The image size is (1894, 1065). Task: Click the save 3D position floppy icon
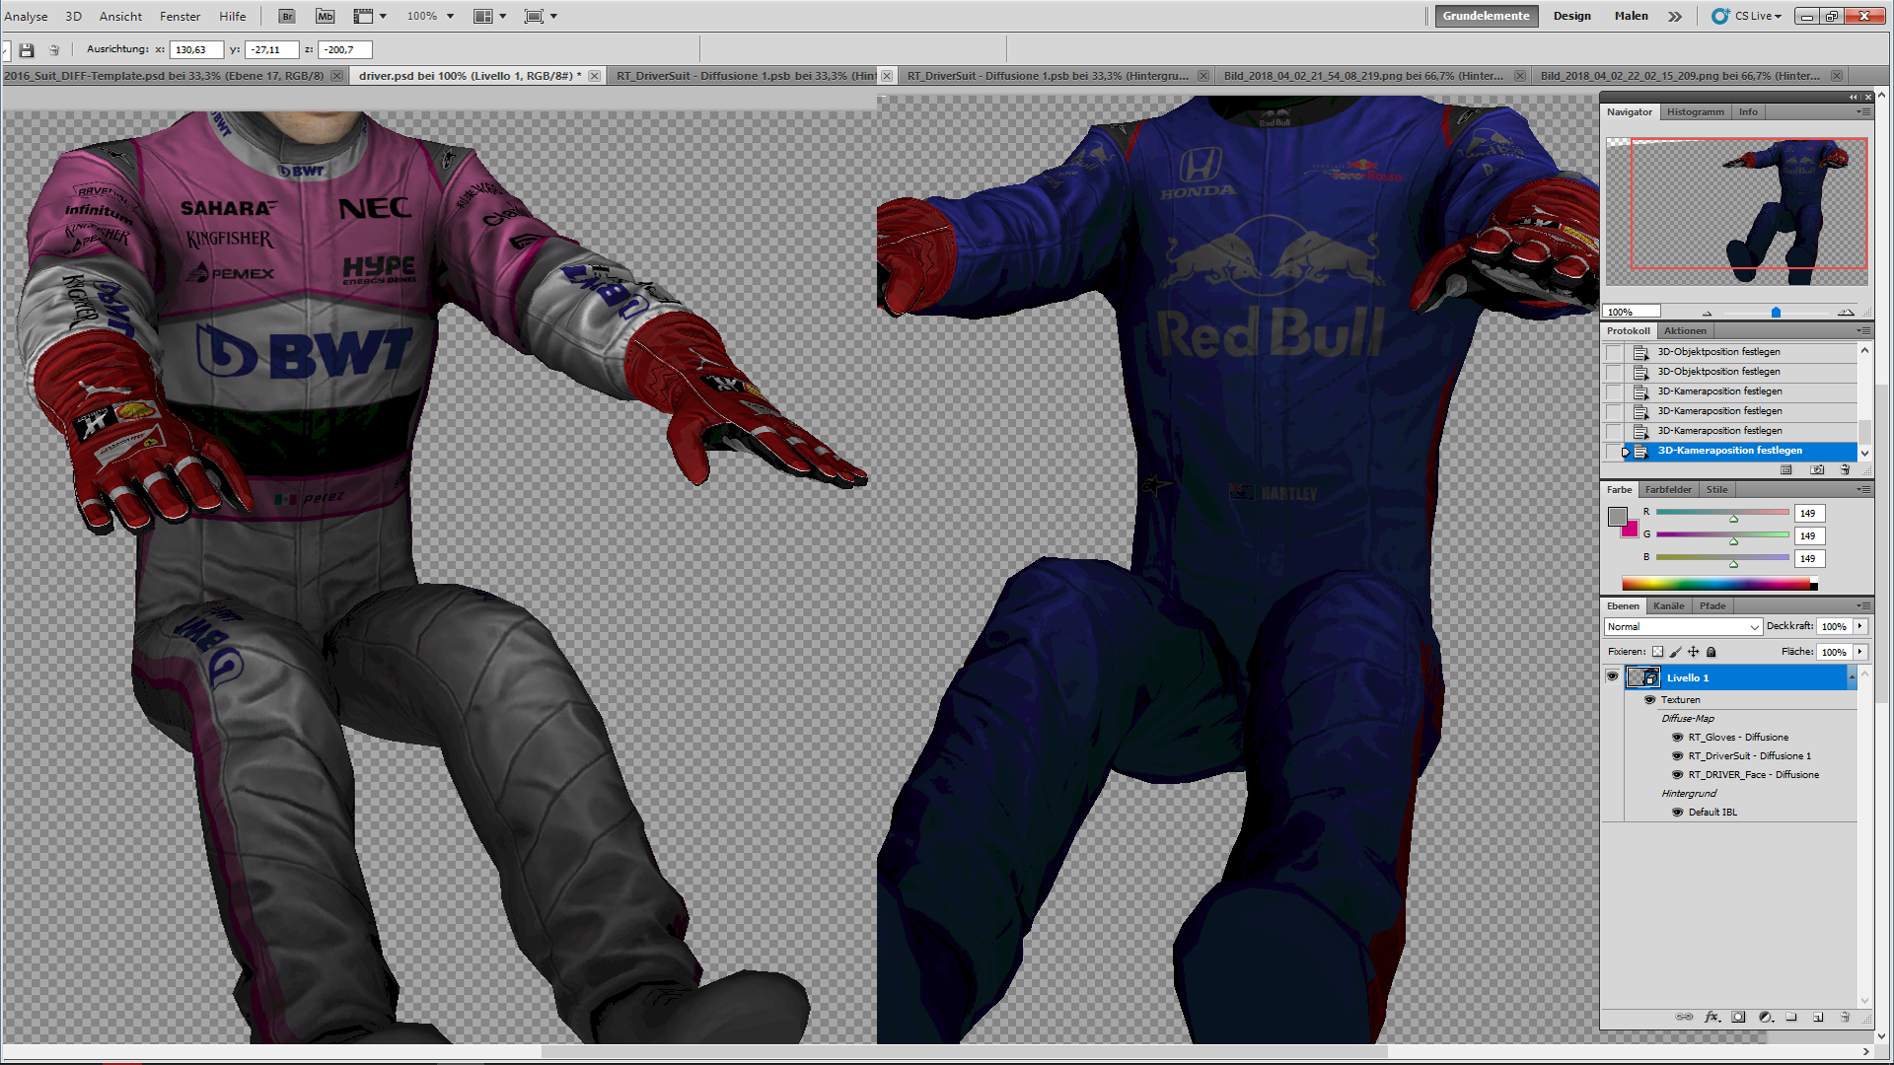(27, 49)
